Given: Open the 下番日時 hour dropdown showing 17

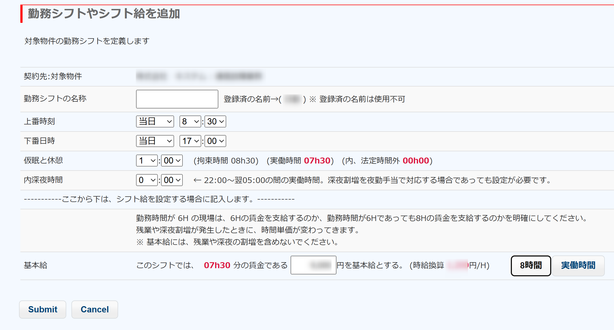Looking at the screenshot, I should tap(190, 141).
